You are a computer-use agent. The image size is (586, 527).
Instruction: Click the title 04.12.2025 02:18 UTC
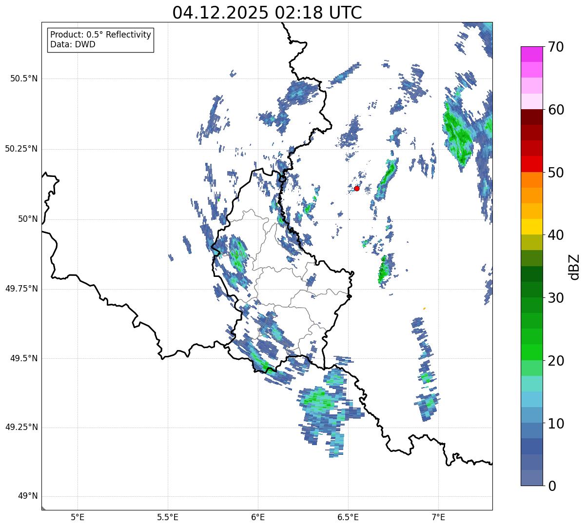click(x=267, y=13)
